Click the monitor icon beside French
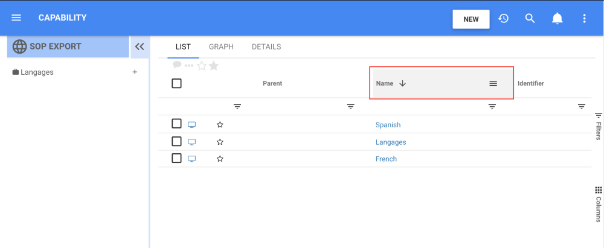604x248 pixels. tap(192, 159)
